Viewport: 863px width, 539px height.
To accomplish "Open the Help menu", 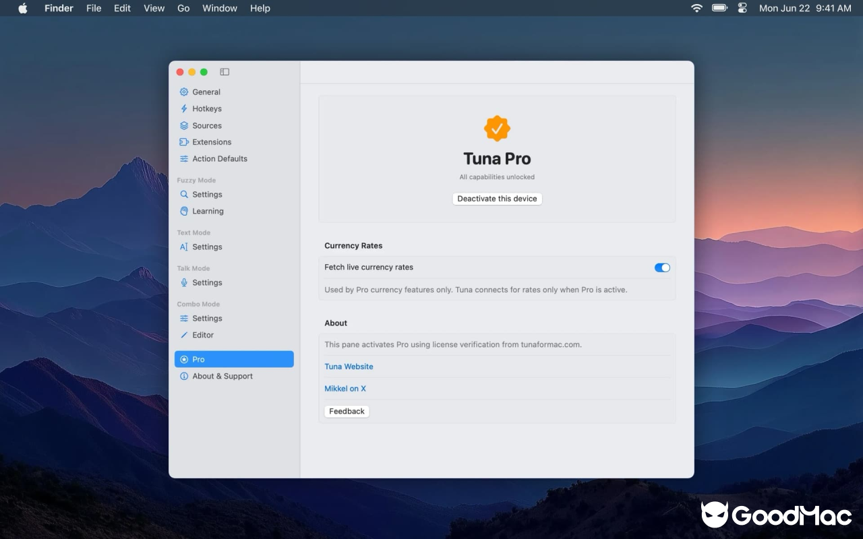I will [260, 8].
